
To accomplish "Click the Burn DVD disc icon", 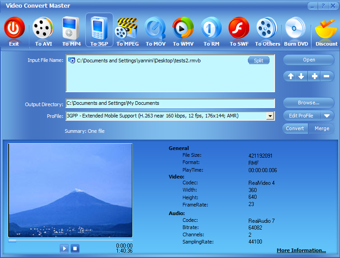I will 295,28.
